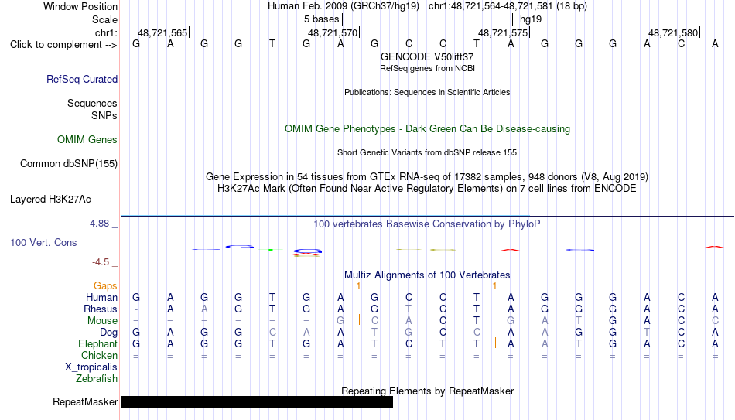Click the hg19 scale label

click(x=531, y=19)
